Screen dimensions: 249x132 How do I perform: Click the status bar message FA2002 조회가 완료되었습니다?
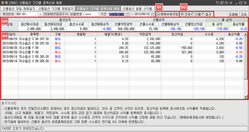point(24,128)
